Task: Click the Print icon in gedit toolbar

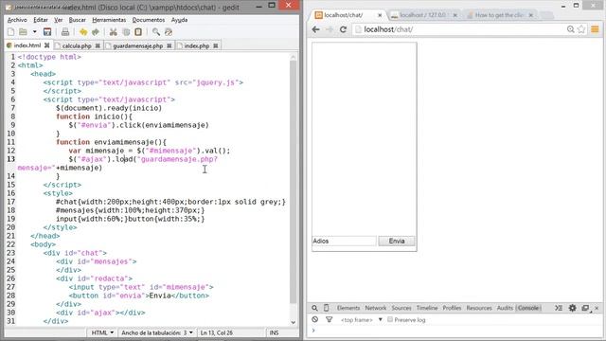Action: [x=65, y=32]
